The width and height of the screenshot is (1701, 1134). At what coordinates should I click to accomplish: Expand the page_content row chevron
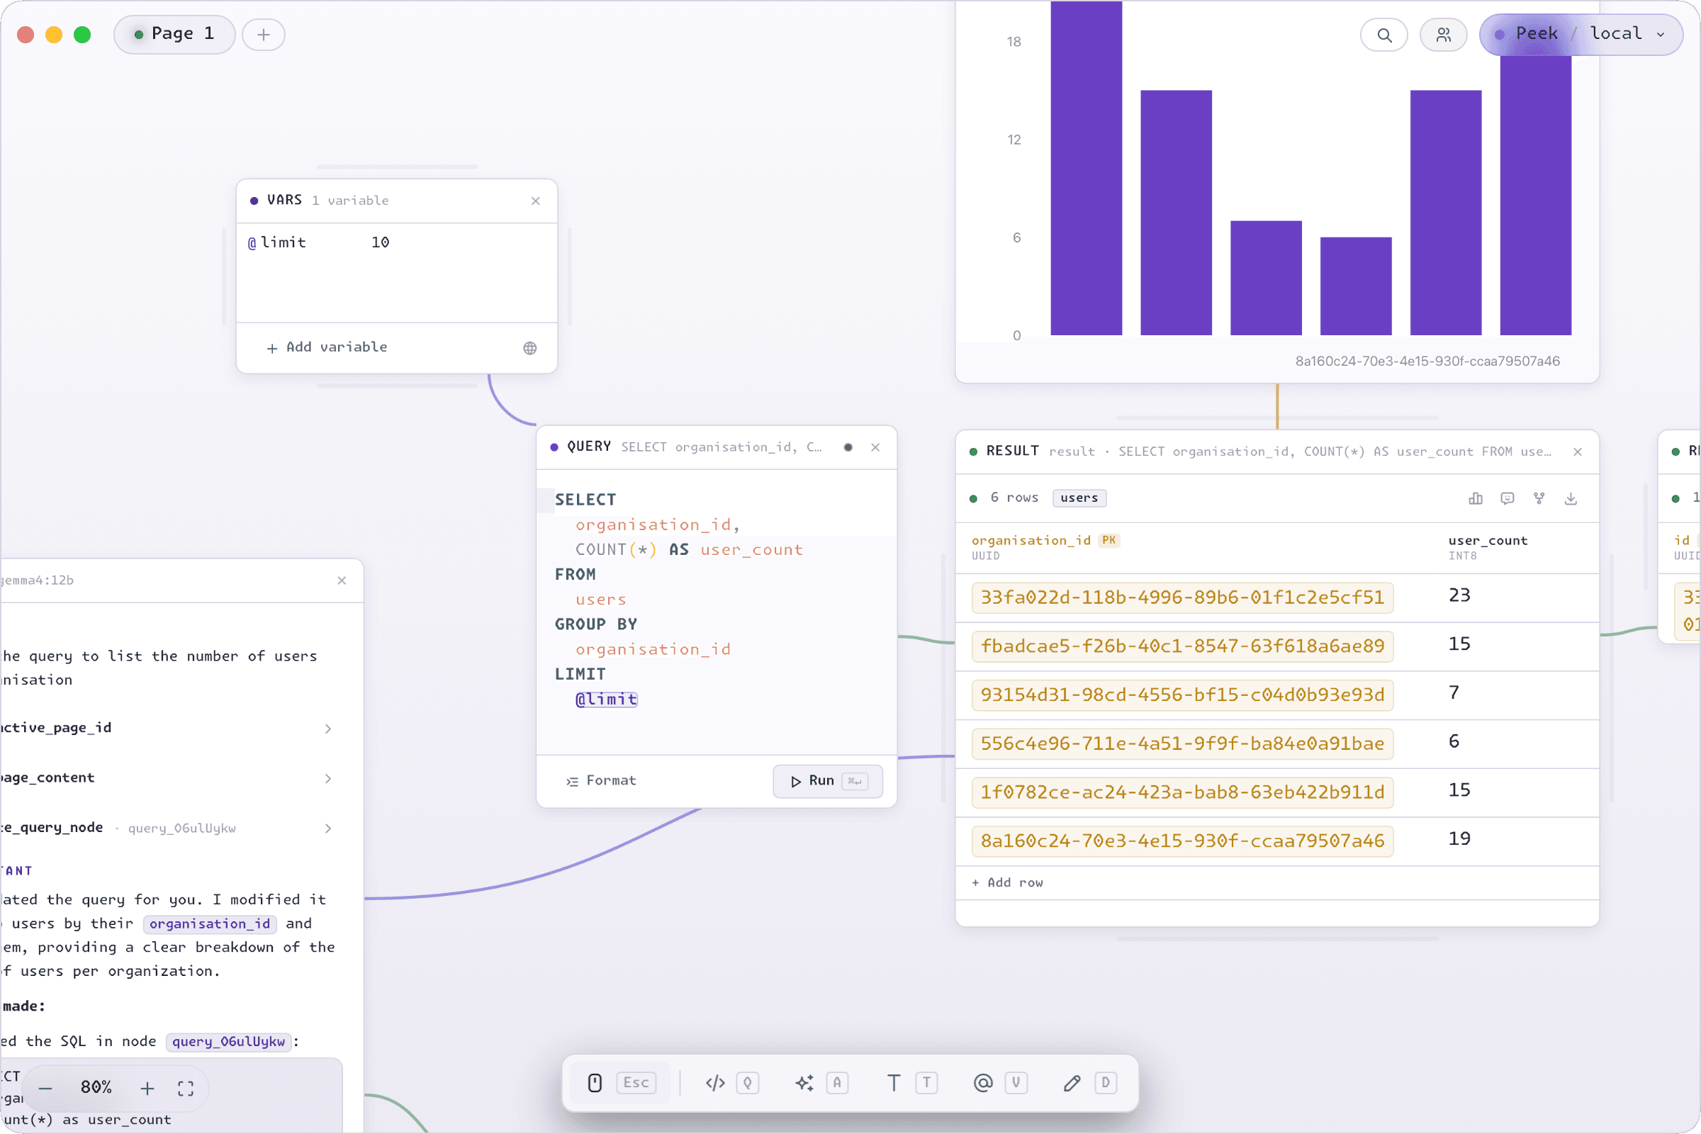[x=328, y=778]
